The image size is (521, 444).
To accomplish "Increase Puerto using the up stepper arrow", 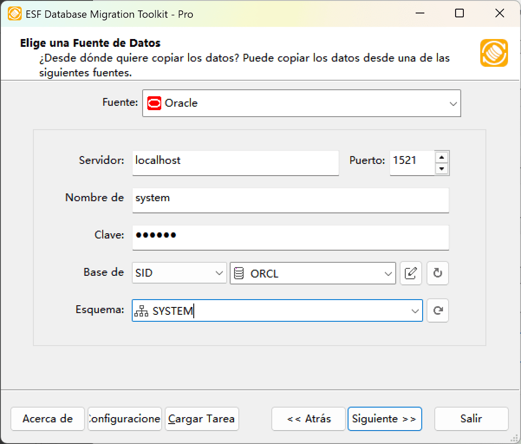I will pyautogui.click(x=442, y=158).
